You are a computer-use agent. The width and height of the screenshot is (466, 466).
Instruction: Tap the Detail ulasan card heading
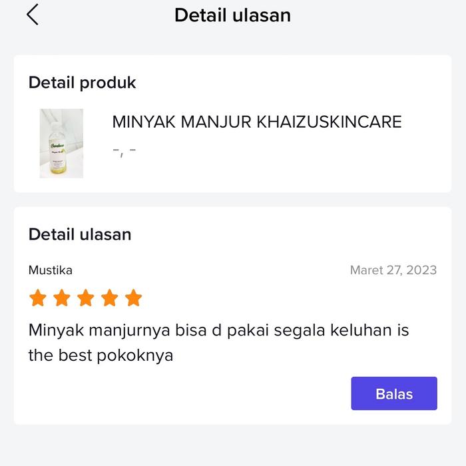point(80,234)
